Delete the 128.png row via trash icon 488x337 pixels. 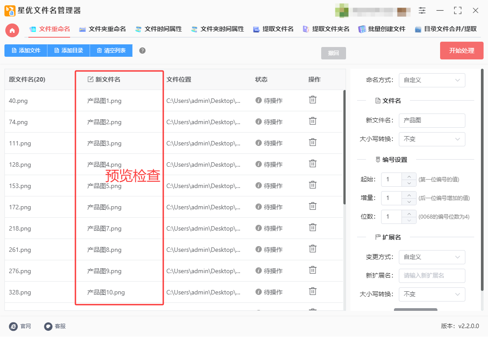(312, 164)
